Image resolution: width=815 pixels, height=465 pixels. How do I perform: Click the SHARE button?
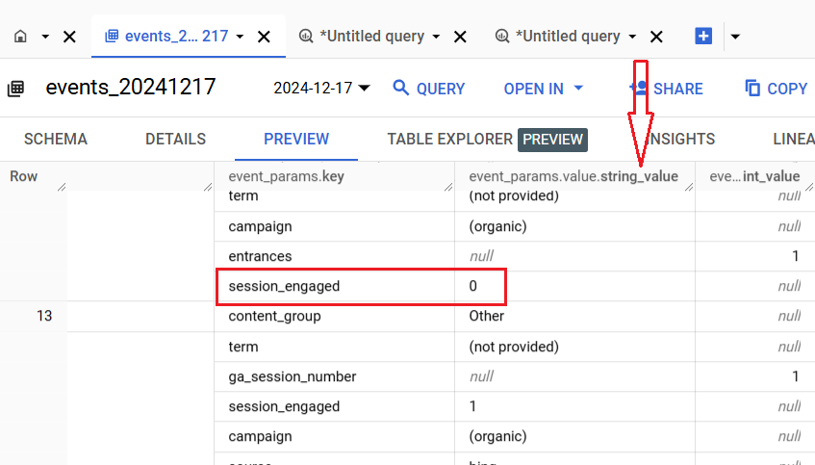(667, 89)
